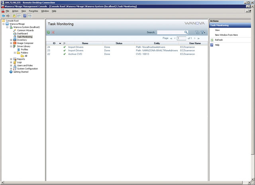Click View in the Actions pane
Image resolution: width=255 pixels, height=185 pixels.
(217, 30)
